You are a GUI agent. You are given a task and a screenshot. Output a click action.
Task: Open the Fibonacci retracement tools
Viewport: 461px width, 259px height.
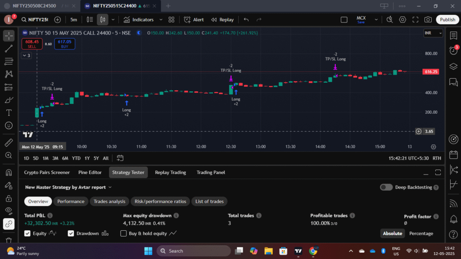[x=9, y=61]
